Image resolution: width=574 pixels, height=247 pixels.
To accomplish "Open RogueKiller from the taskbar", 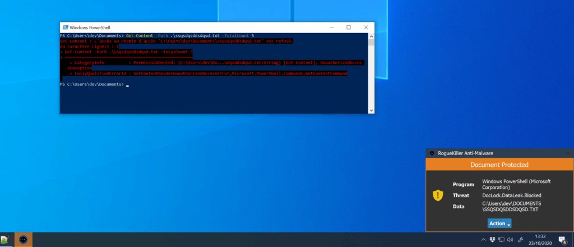I will click(x=23, y=239).
